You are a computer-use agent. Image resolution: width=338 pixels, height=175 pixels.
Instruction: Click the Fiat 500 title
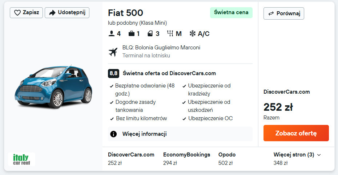point(125,13)
